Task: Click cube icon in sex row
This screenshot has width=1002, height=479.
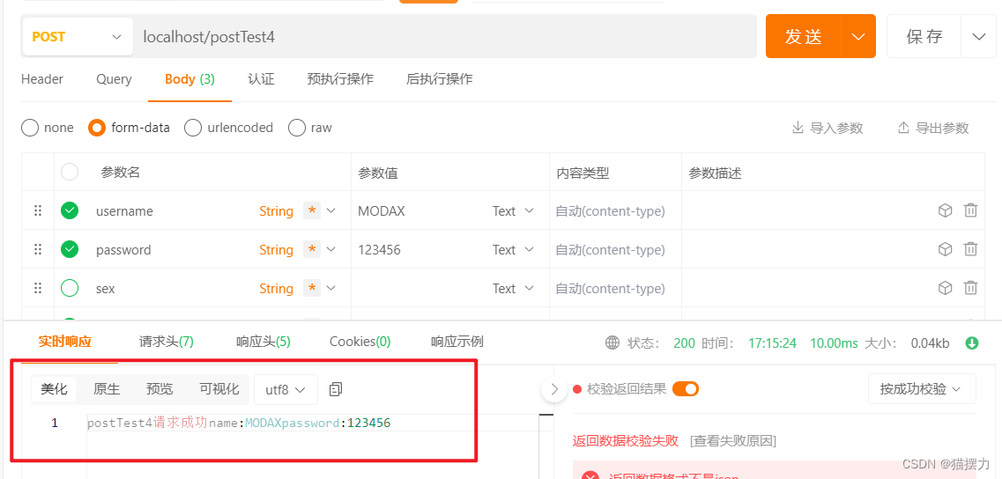Action: click(x=945, y=289)
